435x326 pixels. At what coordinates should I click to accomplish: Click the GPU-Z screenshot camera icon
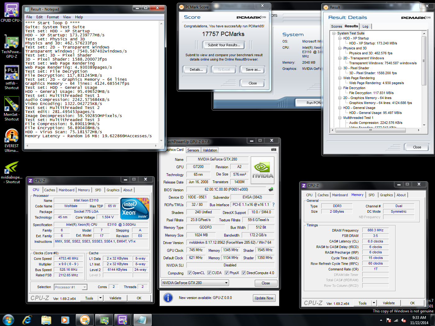click(x=273, y=150)
